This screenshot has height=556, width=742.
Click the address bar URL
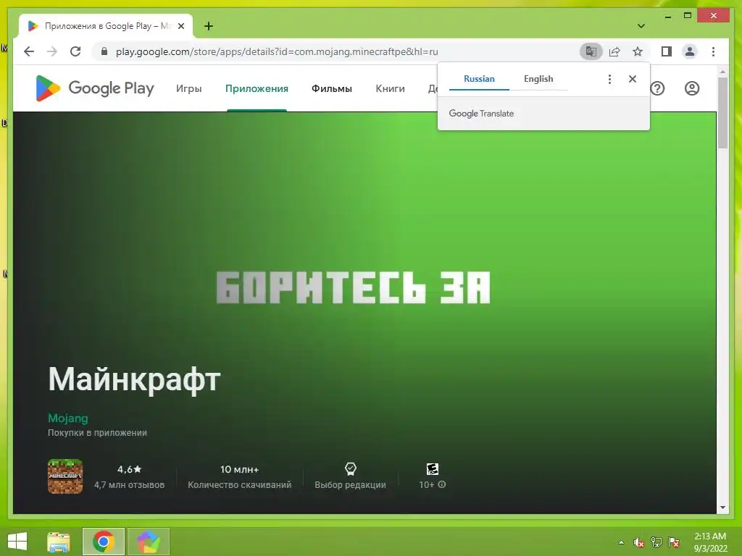[277, 51]
